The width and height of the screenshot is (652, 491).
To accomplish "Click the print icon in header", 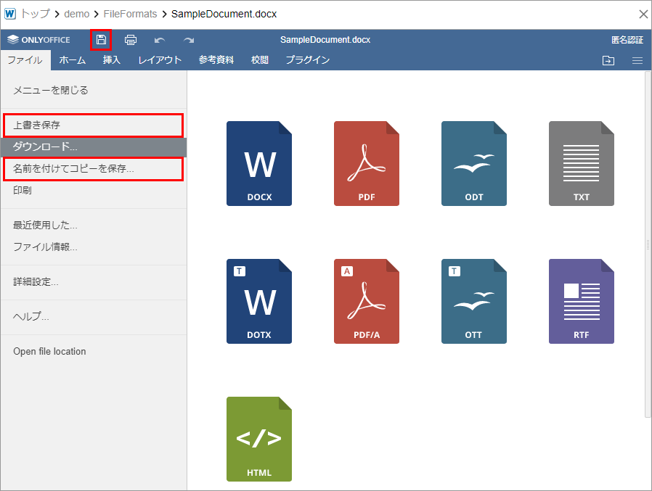I will [x=131, y=40].
